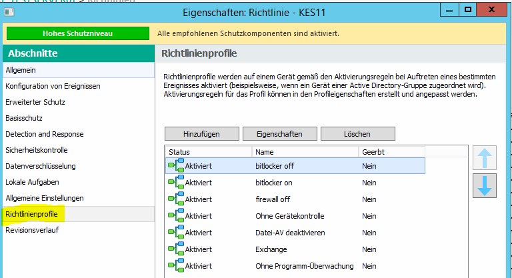512x278 pixels.
Task: Open Revisionsverlauf section
Action: pos(79,230)
